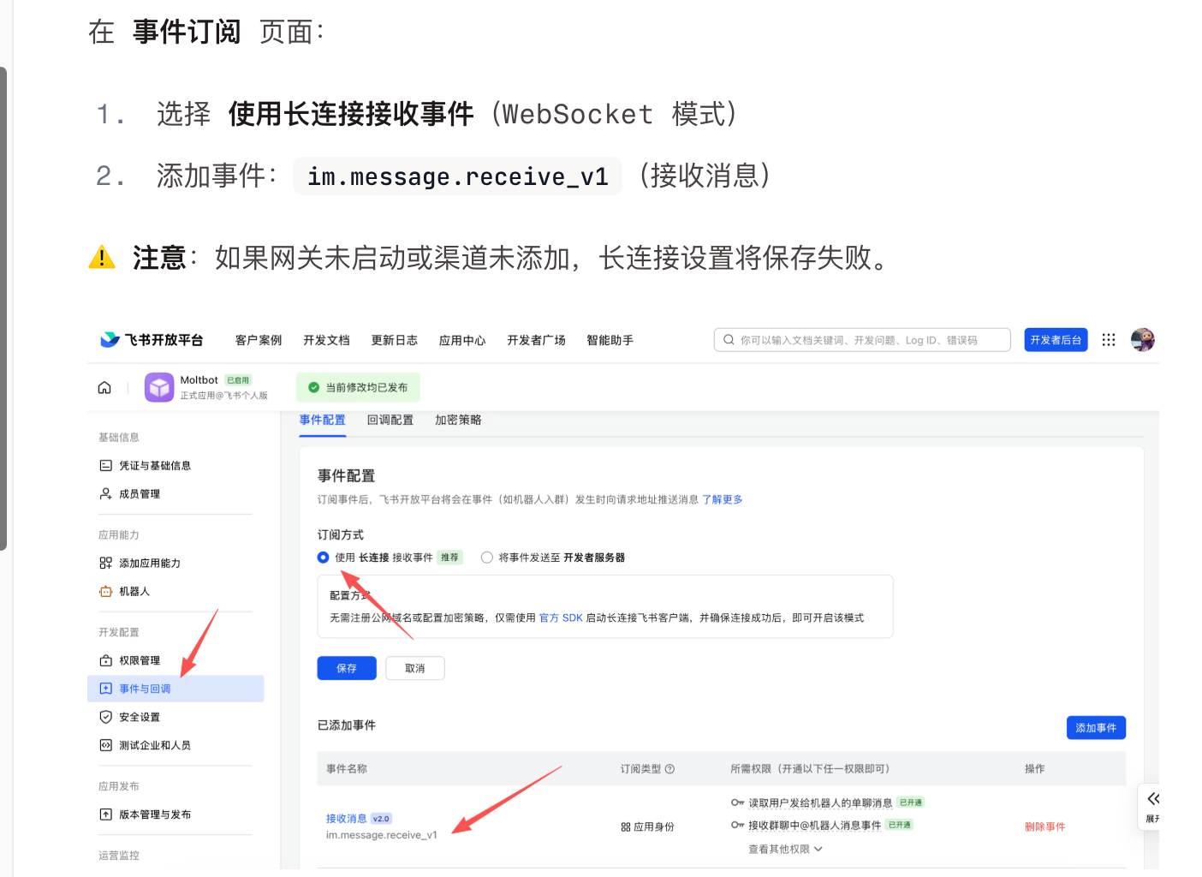
Task: Click the home icon in the sidebar
Action: click(104, 387)
